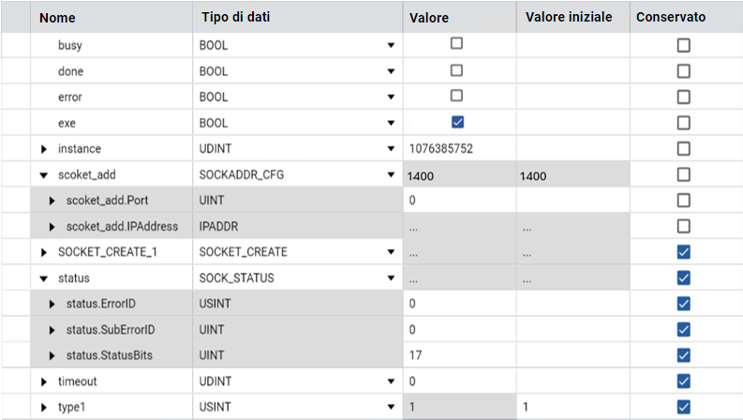Uncheck Conservato for the timeout variable
Viewport: 743px width, 420px height.
(x=684, y=381)
